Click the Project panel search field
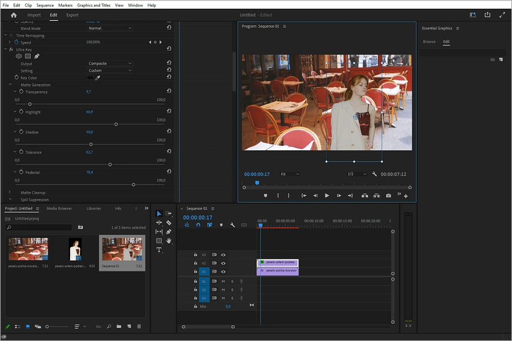The width and height of the screenshot is (512, 341). click(x=38, y=227)
